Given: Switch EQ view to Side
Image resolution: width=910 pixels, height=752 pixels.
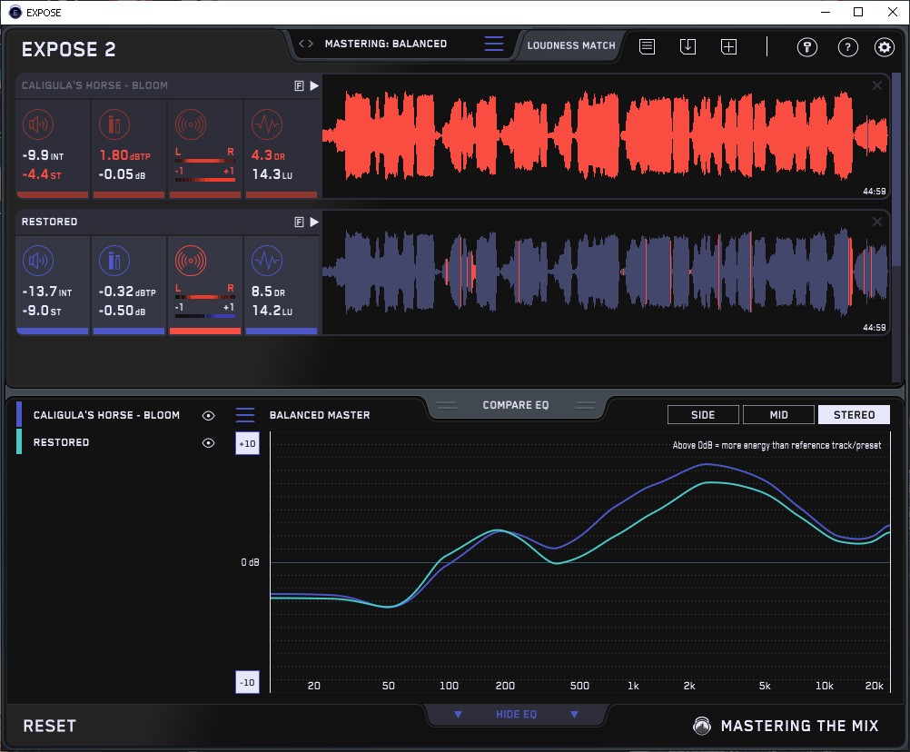Looking at the screenshot, I should (703, 415).
